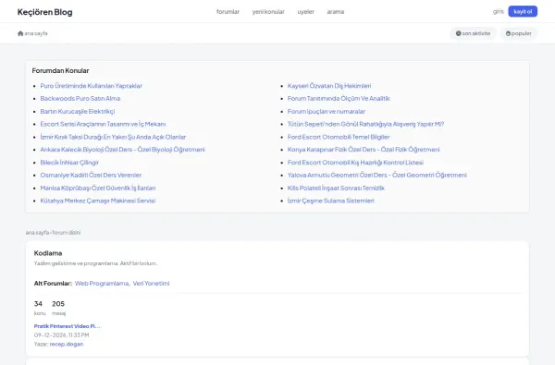Click the home icon in breadcrumb
Image resolution: width=555 pixels, height=365 pixels.
pyautogui.click(x=20, y=33)
